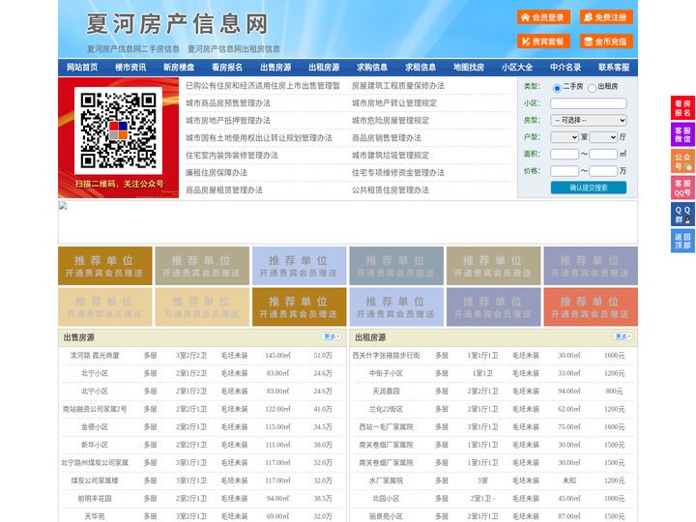Select the 出租房 radio button
696x522 pixels.
click(592, 88)
